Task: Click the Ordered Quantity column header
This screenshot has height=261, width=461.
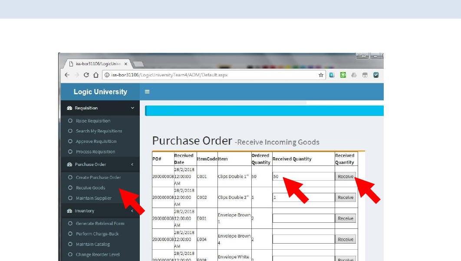Action: 261,159
